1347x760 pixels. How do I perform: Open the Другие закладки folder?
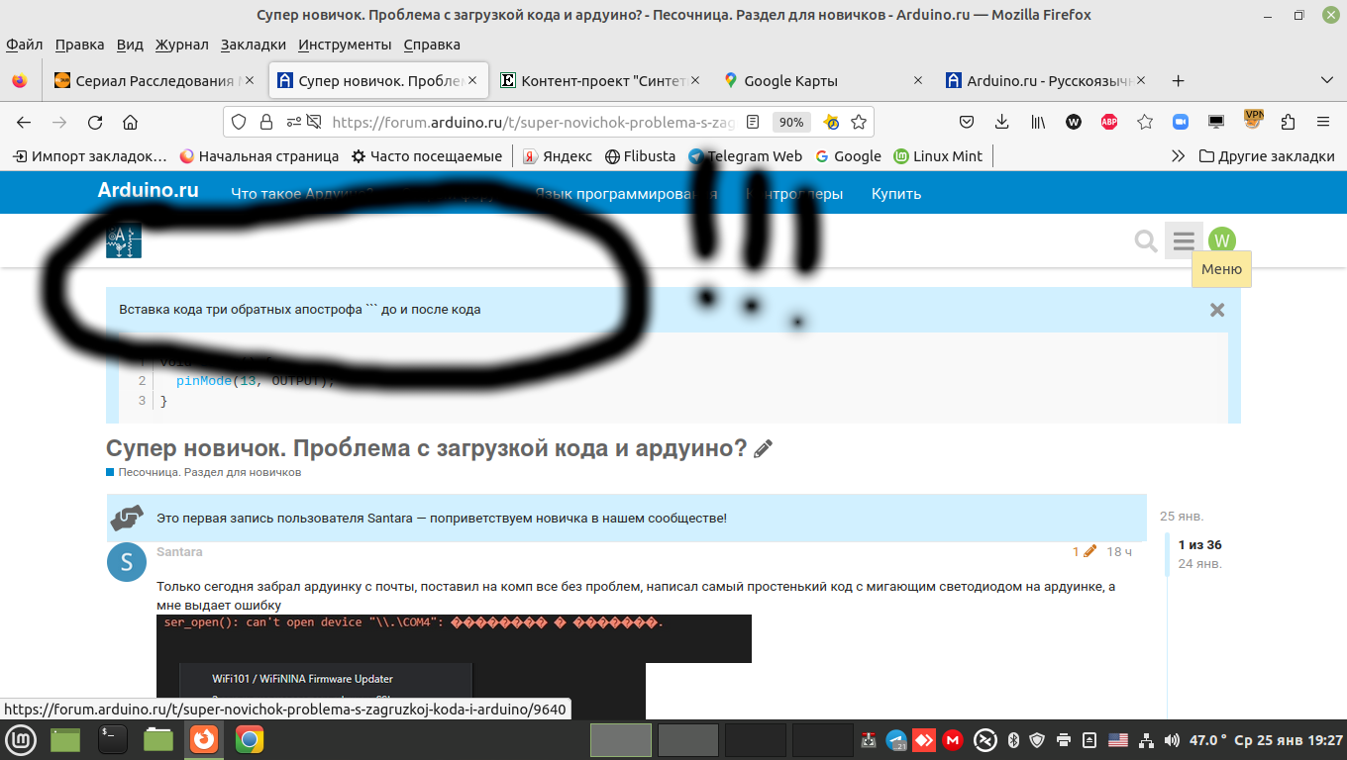[1267, 156]
